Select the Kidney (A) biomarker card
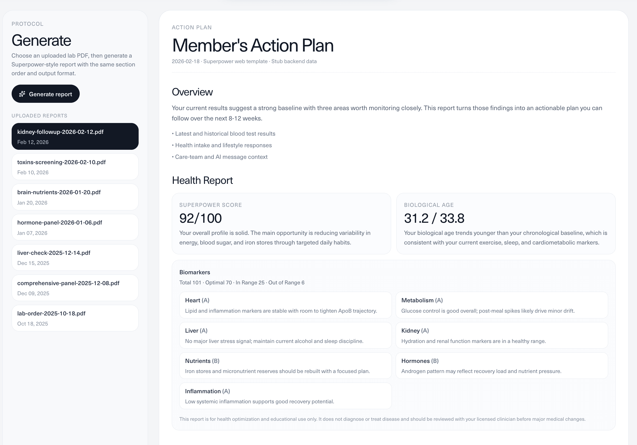 (501, 335)
